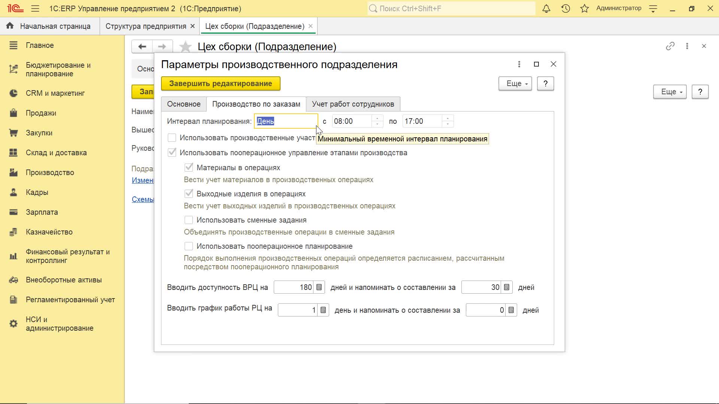Open Производство section in sidebar
Image resolution: width=719 pixels, height=404 pixels.
(50, 172)
